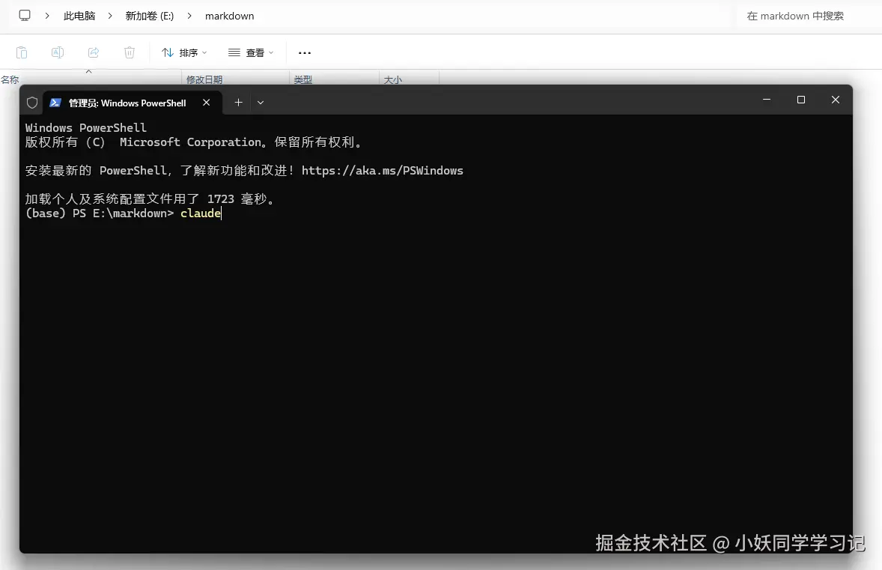Image resolution: width=882 pixels, height=570 pixels.
Task: Expand the chevron after 新加卷 (E:) breadcrumb
Action: pos(189,16)
